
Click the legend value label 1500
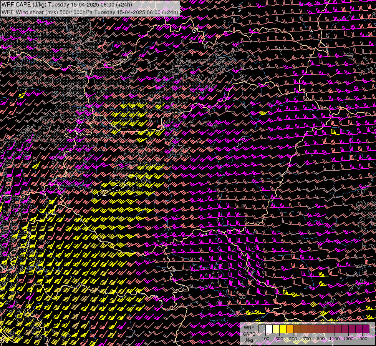(362, 339)
